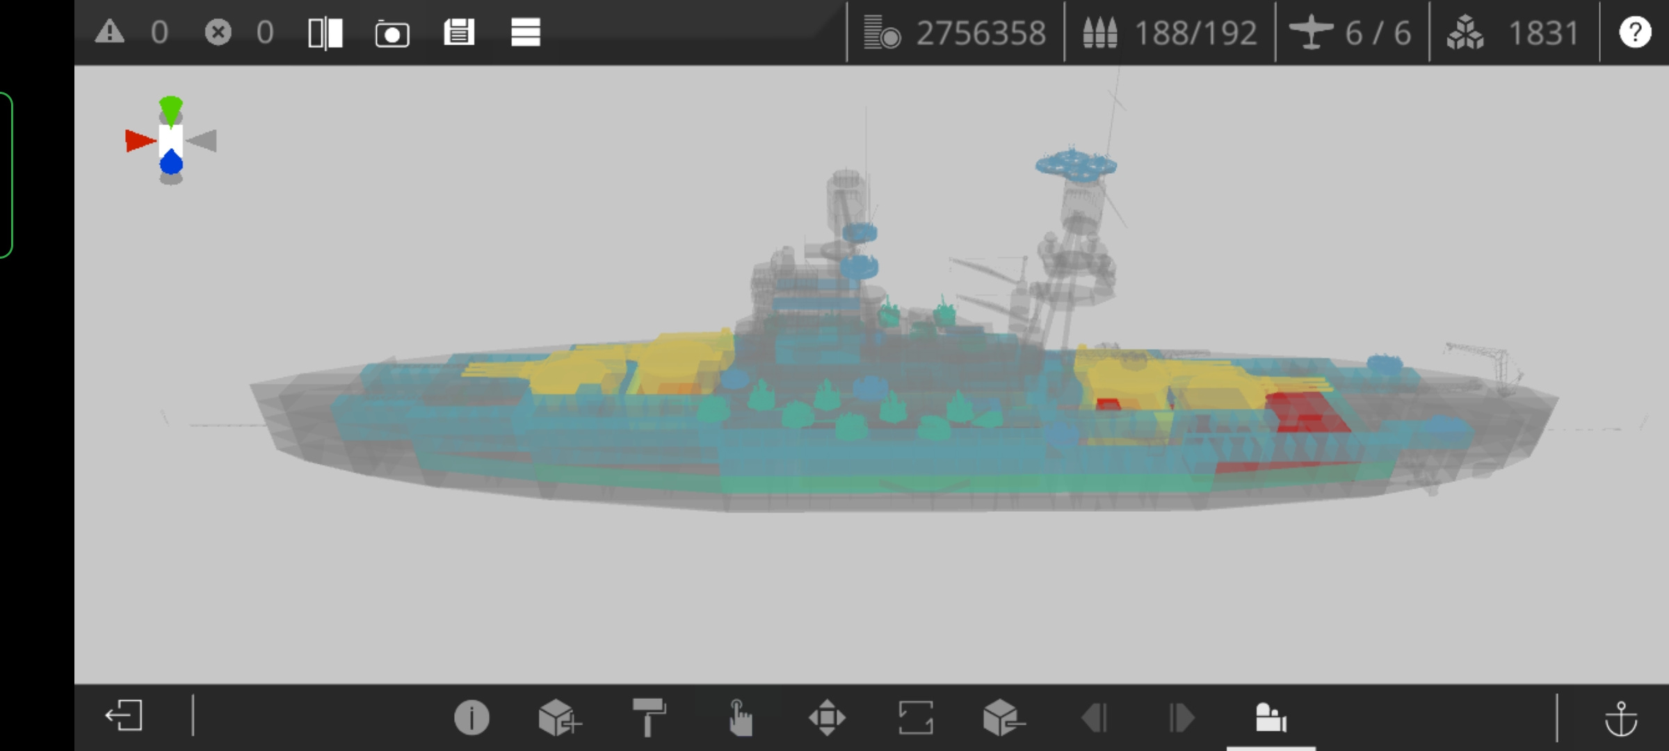Take a screenshot with camera icon

(392, 33)
